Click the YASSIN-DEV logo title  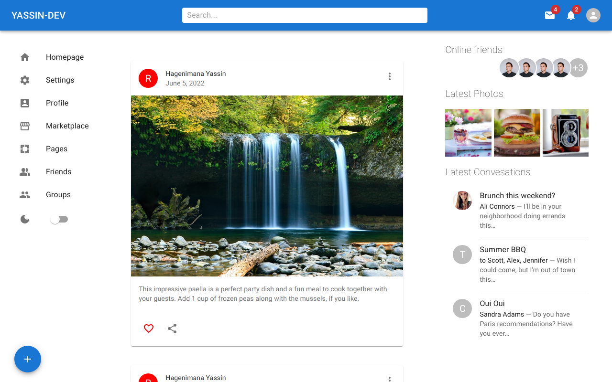(x=39, y=15)
